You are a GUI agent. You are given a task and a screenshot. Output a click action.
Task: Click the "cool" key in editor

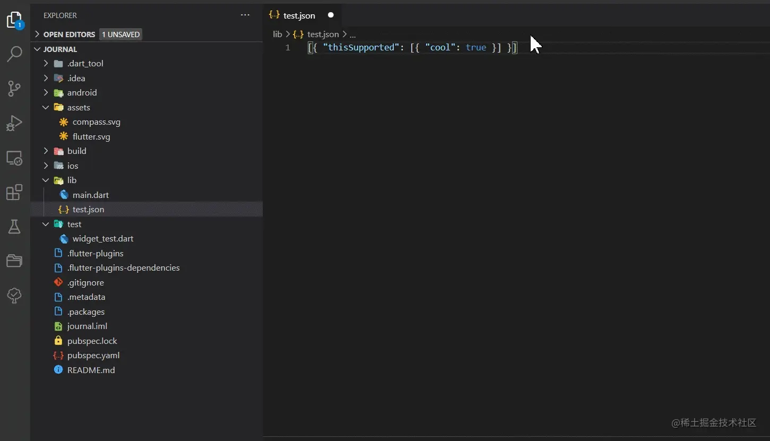point(440,47)
